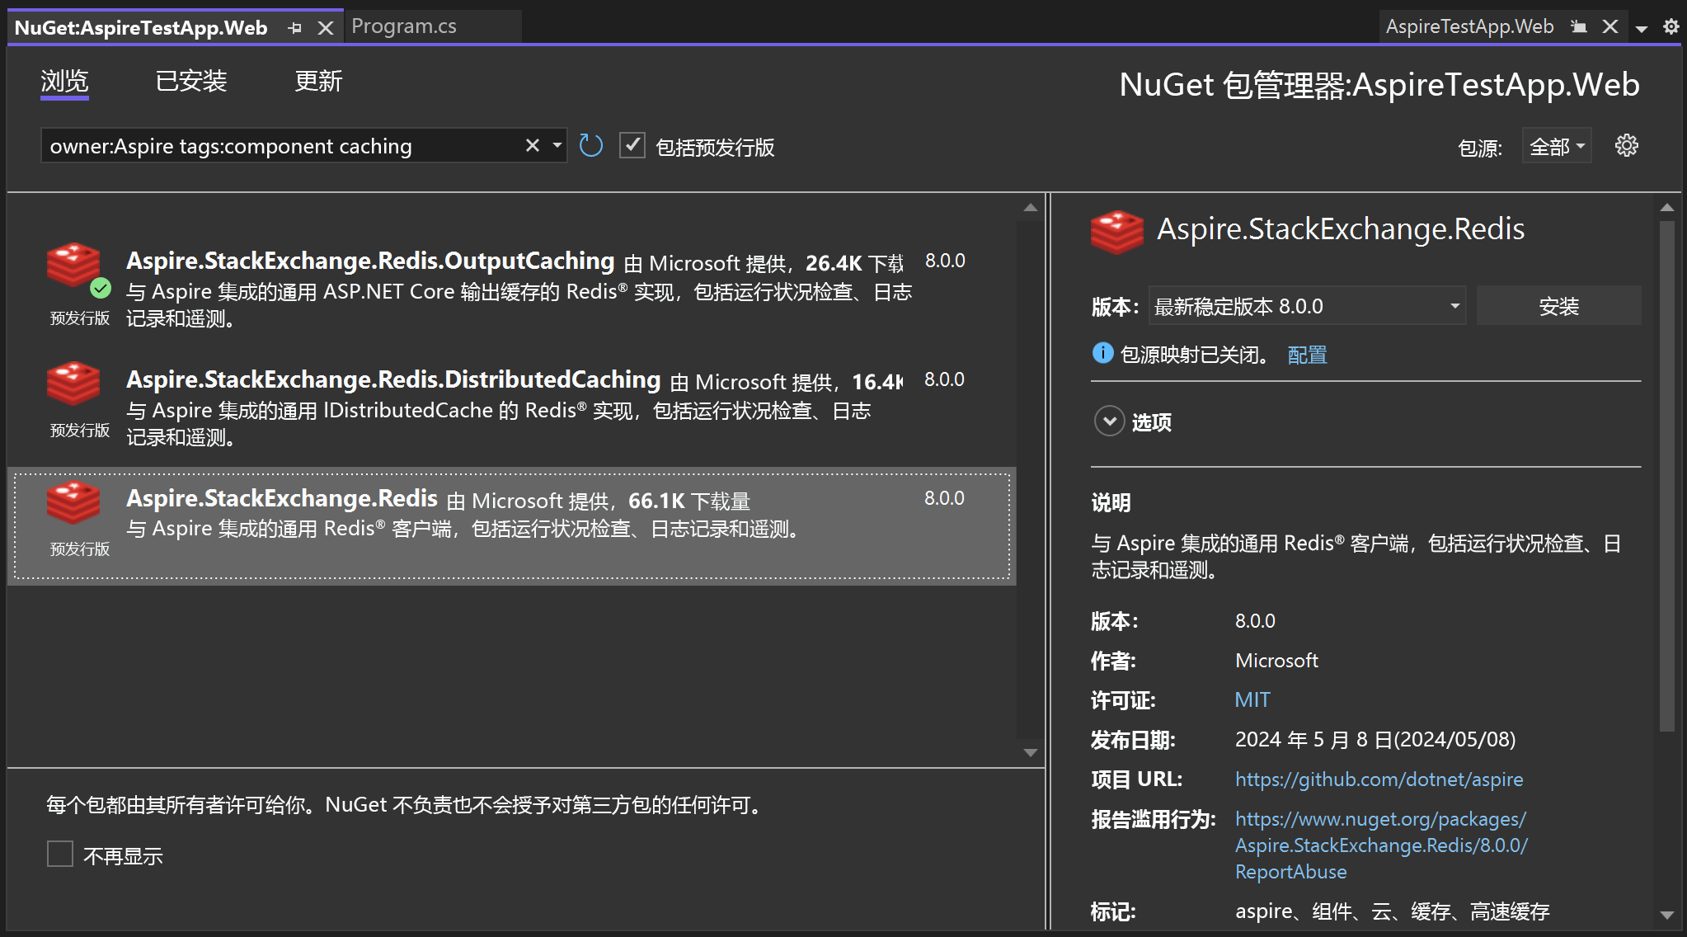Click the 安装 button

pyautogui.click(x=1558, y=306)
